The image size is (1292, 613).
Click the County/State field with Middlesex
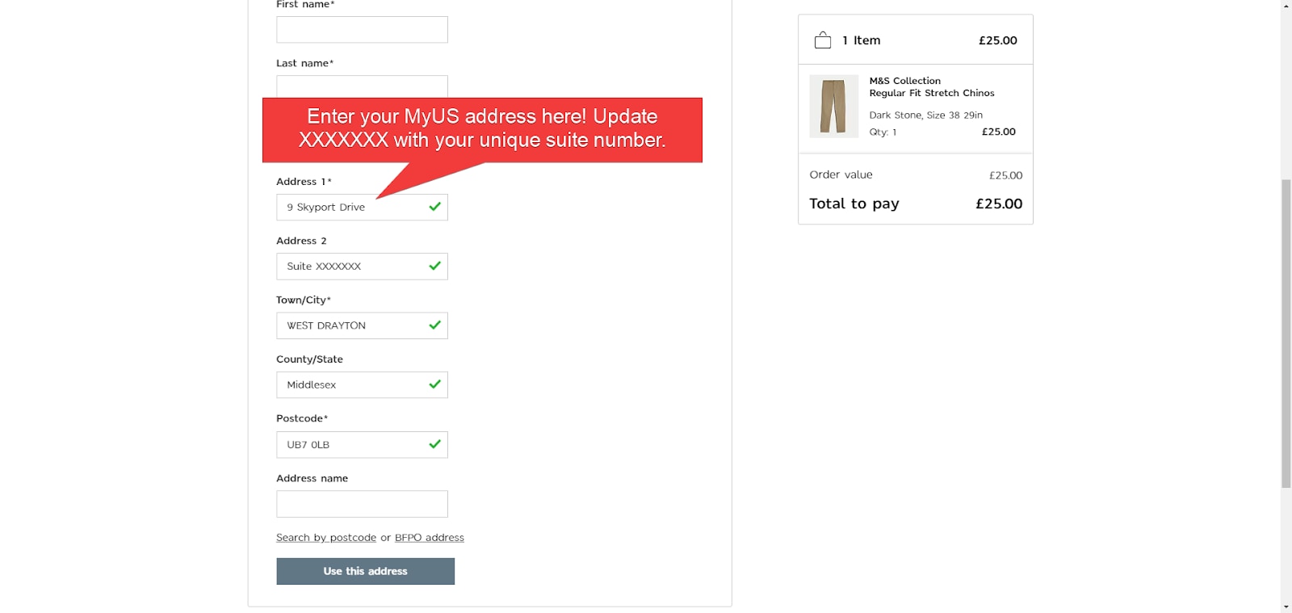coord(362,385)
